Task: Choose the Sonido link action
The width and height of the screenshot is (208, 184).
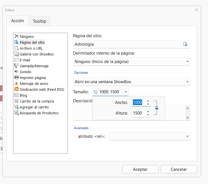Action: pyautogui.click(x=25, y=72)
